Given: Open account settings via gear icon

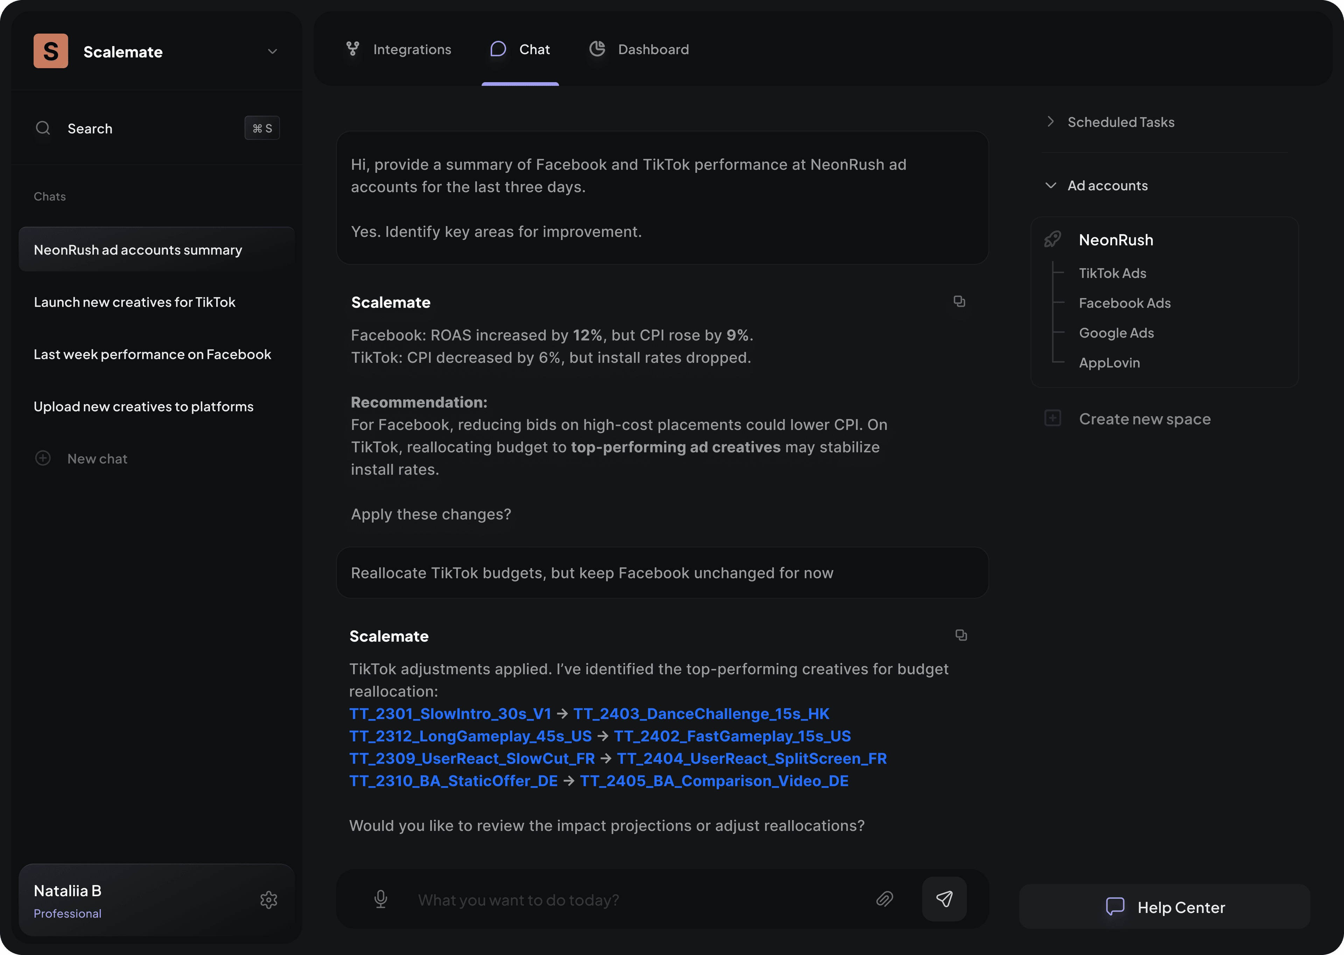Looking at the screenshot, I should point(269,899).
